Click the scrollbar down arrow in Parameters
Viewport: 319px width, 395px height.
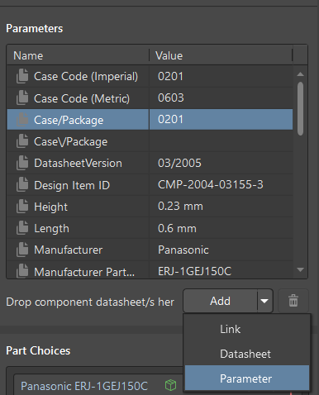click(x=300, y=269)
